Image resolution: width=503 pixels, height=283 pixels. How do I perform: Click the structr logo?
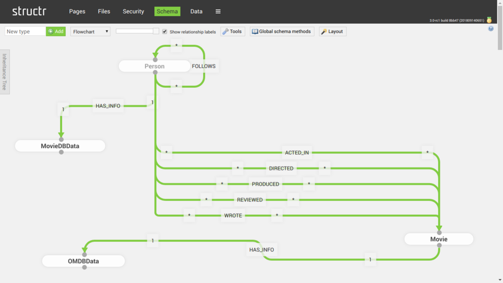pos(29,11)
